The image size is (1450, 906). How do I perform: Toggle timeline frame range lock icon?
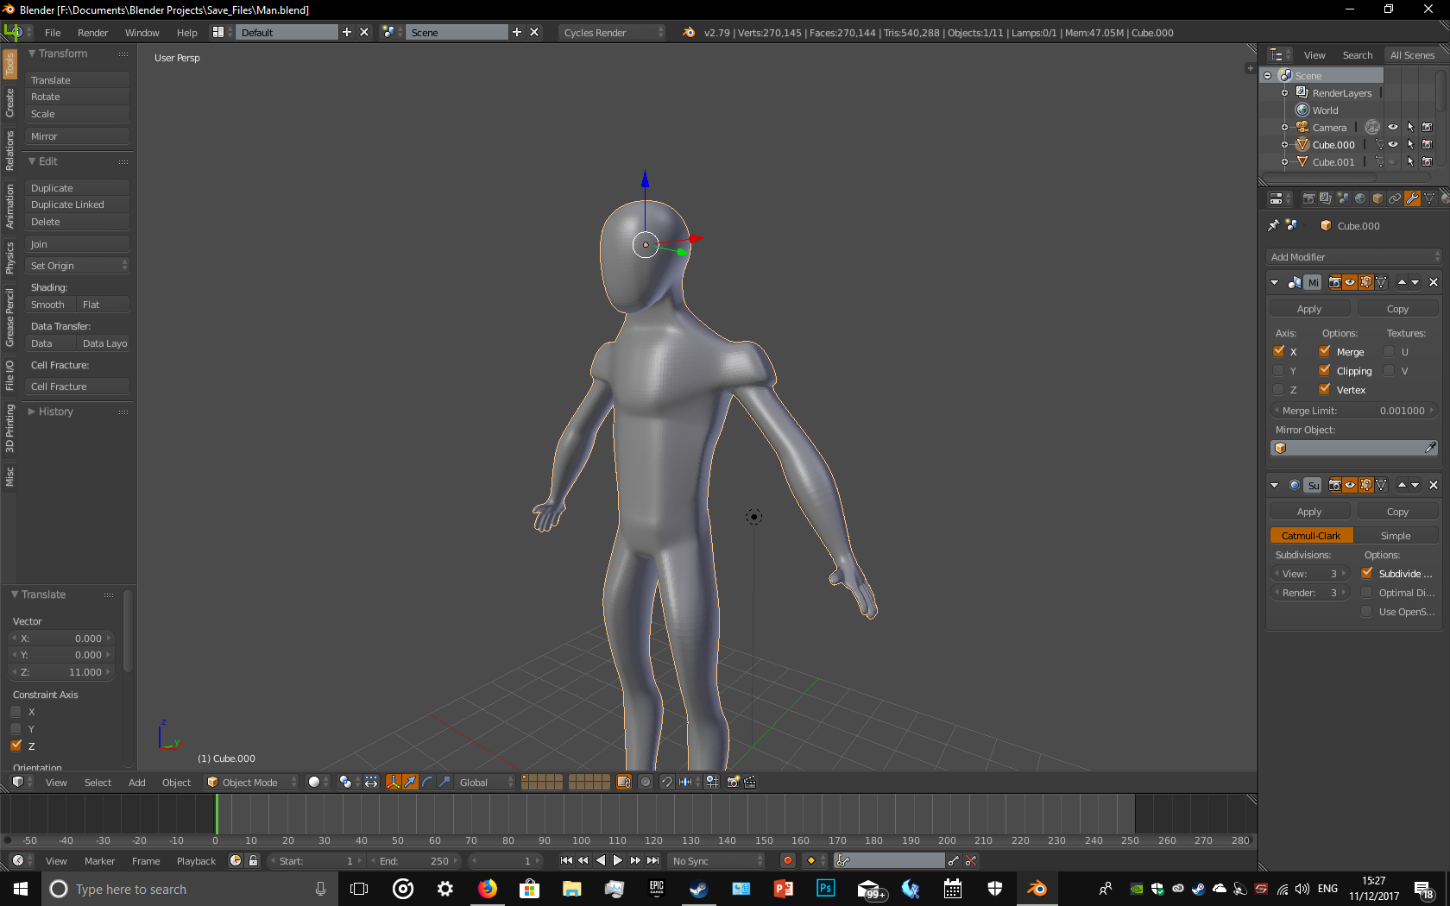coord(253,860)
